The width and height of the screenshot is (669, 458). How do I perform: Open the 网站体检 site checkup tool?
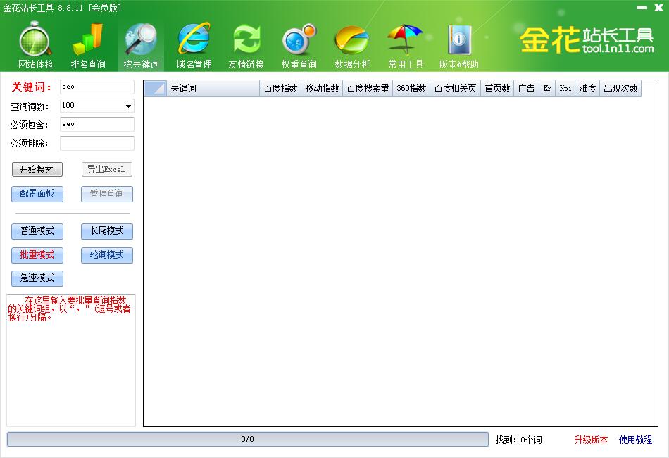click(x=35, y=46)
